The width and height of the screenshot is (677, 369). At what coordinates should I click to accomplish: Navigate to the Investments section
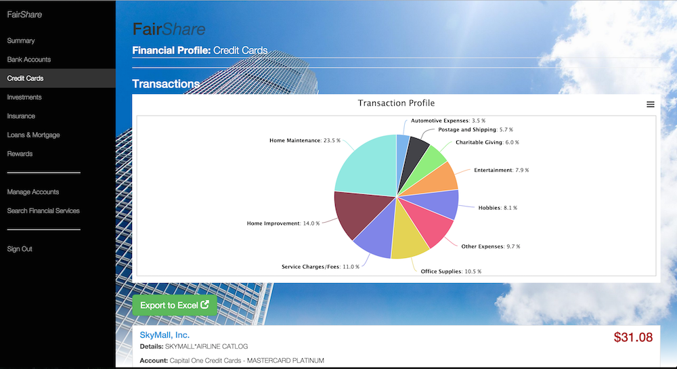coord(24,97)
